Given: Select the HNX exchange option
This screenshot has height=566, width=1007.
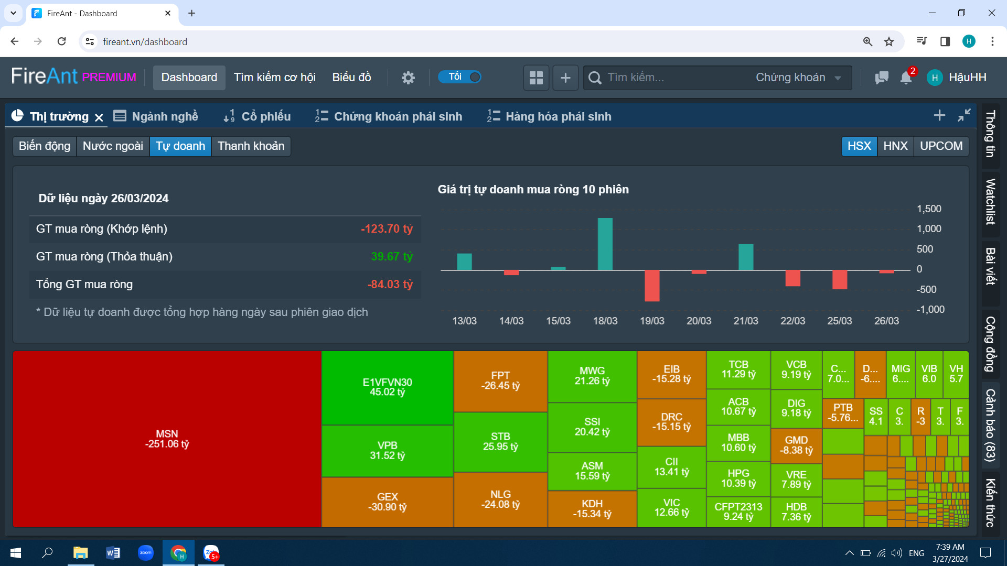Looking at the screenshot, I should [x=895, y=146].
